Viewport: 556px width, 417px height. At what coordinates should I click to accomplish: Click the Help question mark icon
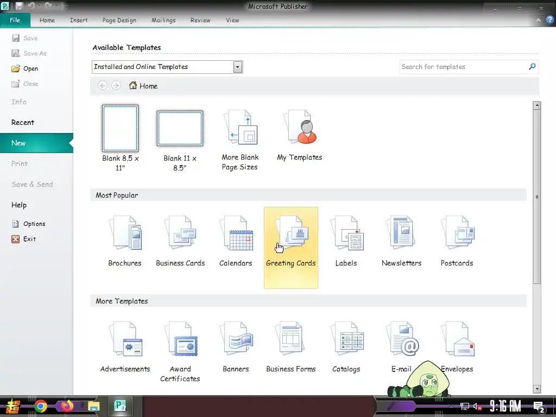549,20
